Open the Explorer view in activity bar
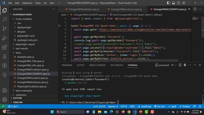The image size is (204, 115). 4,10
